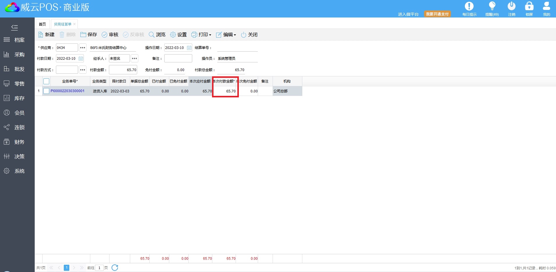The image size is (556, 272).
Task: Click 审核 approve toolbar button
Action: pyautogui.click(x=110, y=35)
